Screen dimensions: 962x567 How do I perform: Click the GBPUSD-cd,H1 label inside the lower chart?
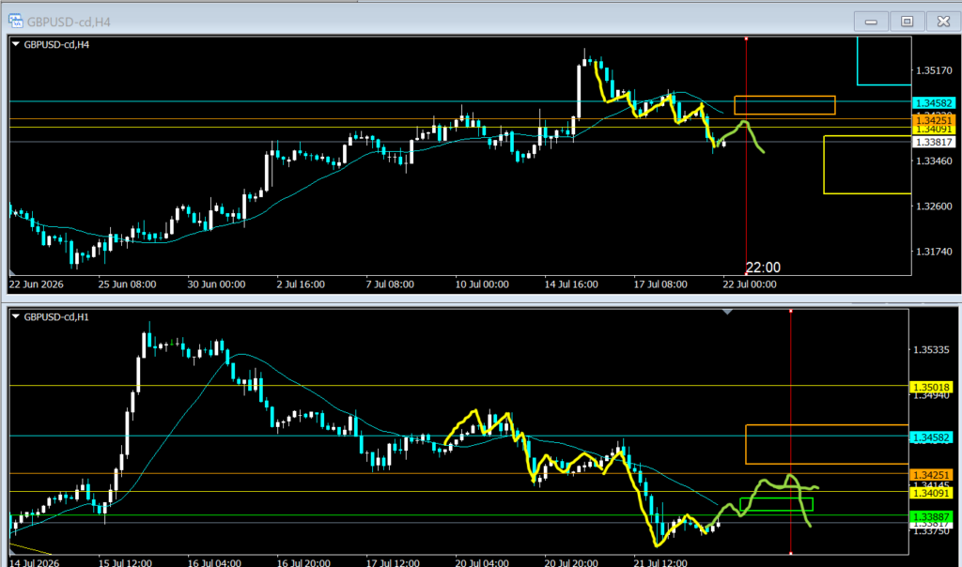coord(56,317)
